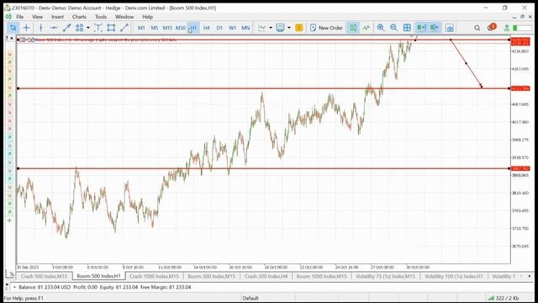Open the File menu
Viewport: 538px width, 303px height.
coord(20,17)
